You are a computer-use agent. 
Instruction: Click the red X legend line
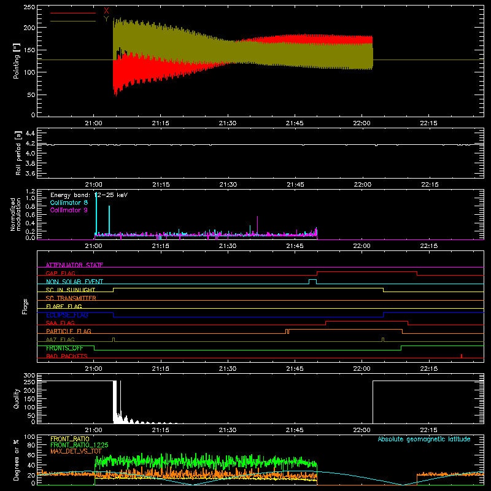click(x=73, y=13)
